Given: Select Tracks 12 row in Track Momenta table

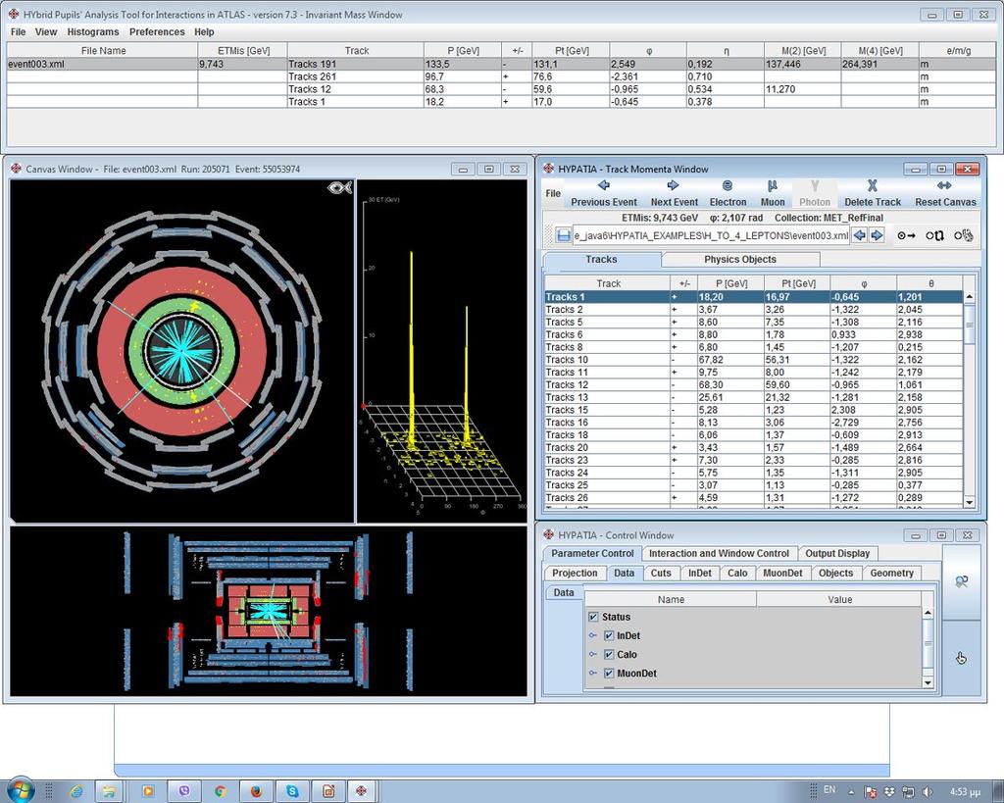Looking at the screenshot, I should (x=753, y=385).
